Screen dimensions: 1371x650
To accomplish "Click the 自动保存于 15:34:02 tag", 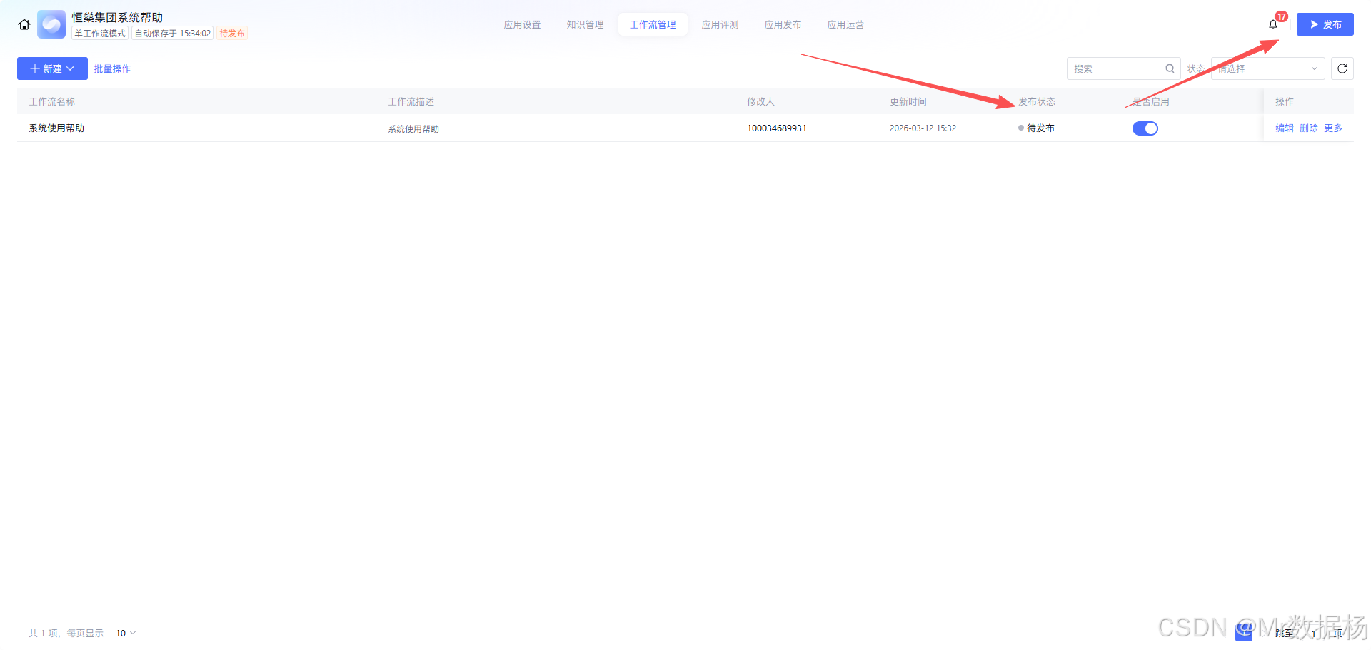I will click(173, 34).
